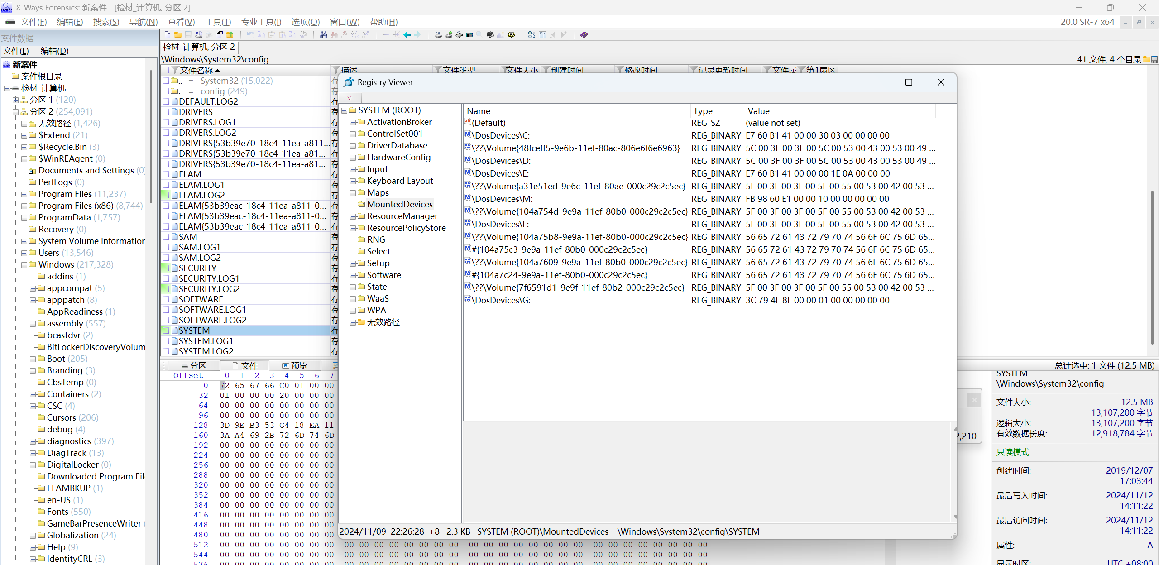Click the forward navigation arrow icon
Viewport: 1159px width, 565px height.
[x=417, y=35]
